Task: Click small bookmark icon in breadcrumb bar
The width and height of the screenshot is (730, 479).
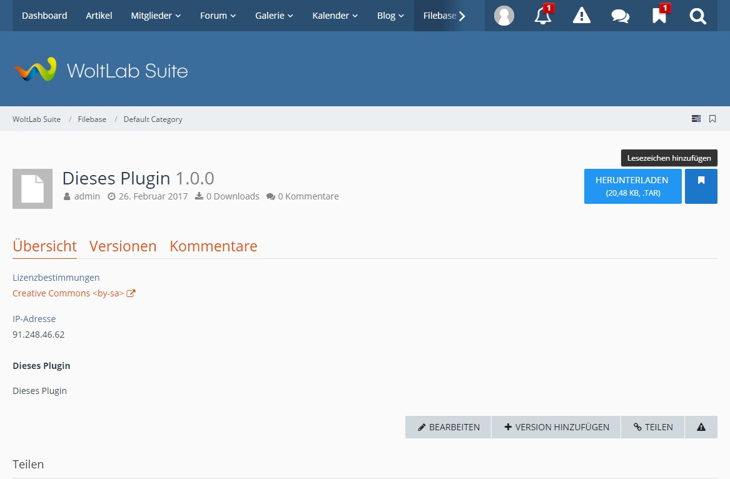Action: pyautogui.click(x=712, y=119)
